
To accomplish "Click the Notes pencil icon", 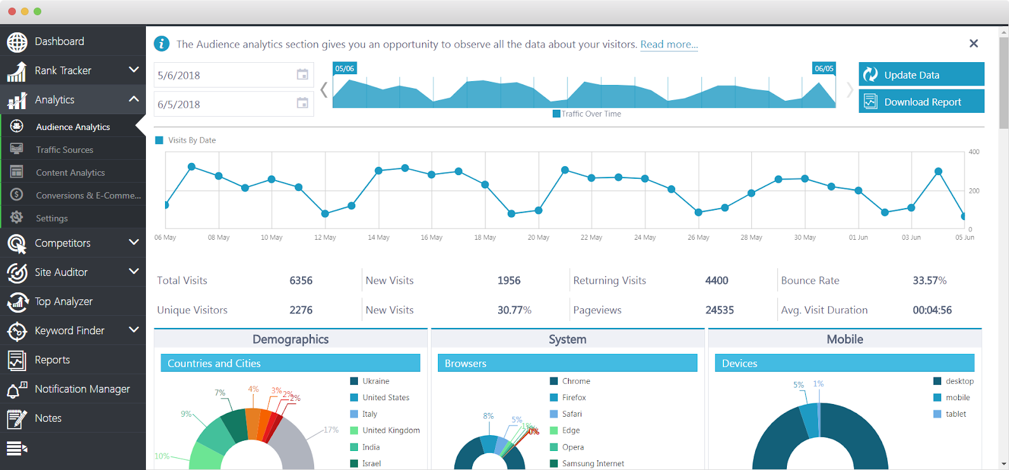I will (17, 419).
